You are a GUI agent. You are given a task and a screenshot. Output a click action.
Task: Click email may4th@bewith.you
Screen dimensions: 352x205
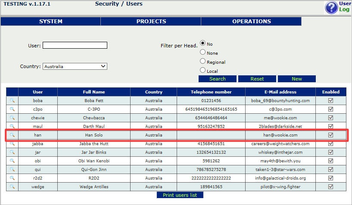(x=280, y=161)
